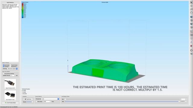Open the red cross section tool

point(191,46)
